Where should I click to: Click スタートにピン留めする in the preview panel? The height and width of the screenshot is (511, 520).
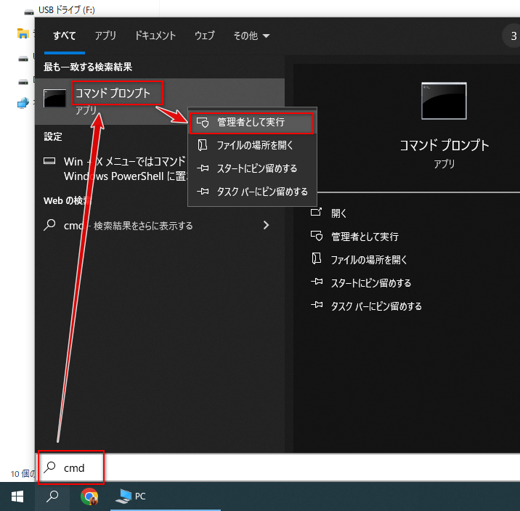pyautogui.click(x=371, y=283)
